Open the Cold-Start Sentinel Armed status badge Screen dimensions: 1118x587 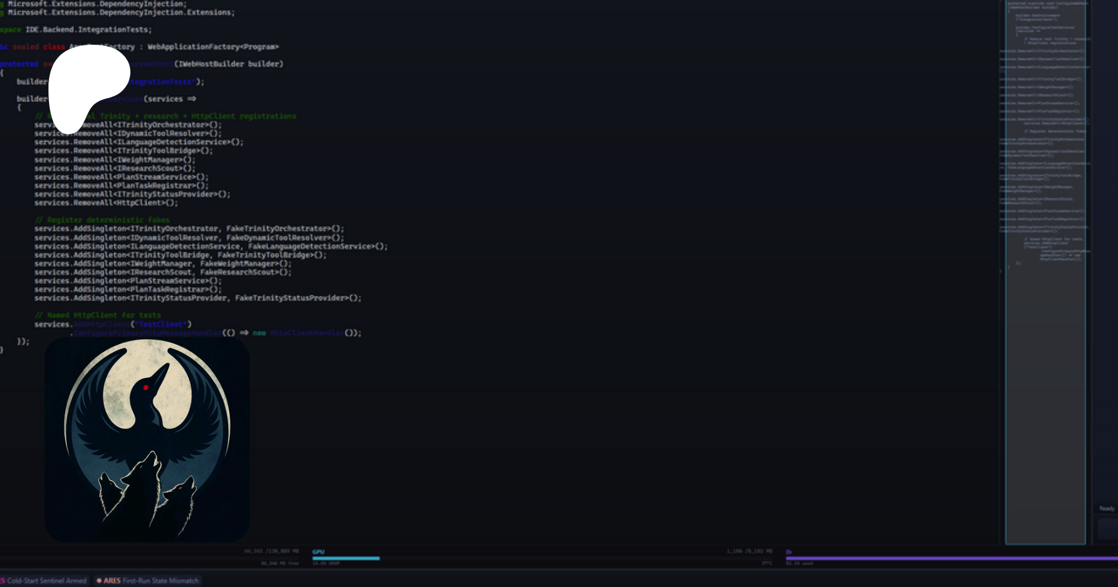45,581
